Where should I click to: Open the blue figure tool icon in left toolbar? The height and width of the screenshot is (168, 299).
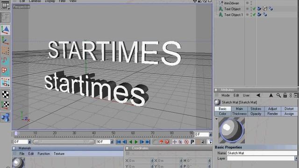click(x=5, y=117)
